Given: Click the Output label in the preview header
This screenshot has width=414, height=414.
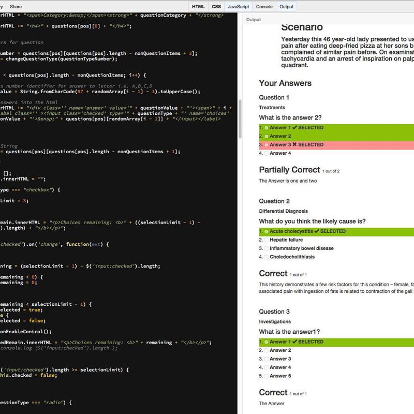Looking at the screenshot, I should coord(254,20).
